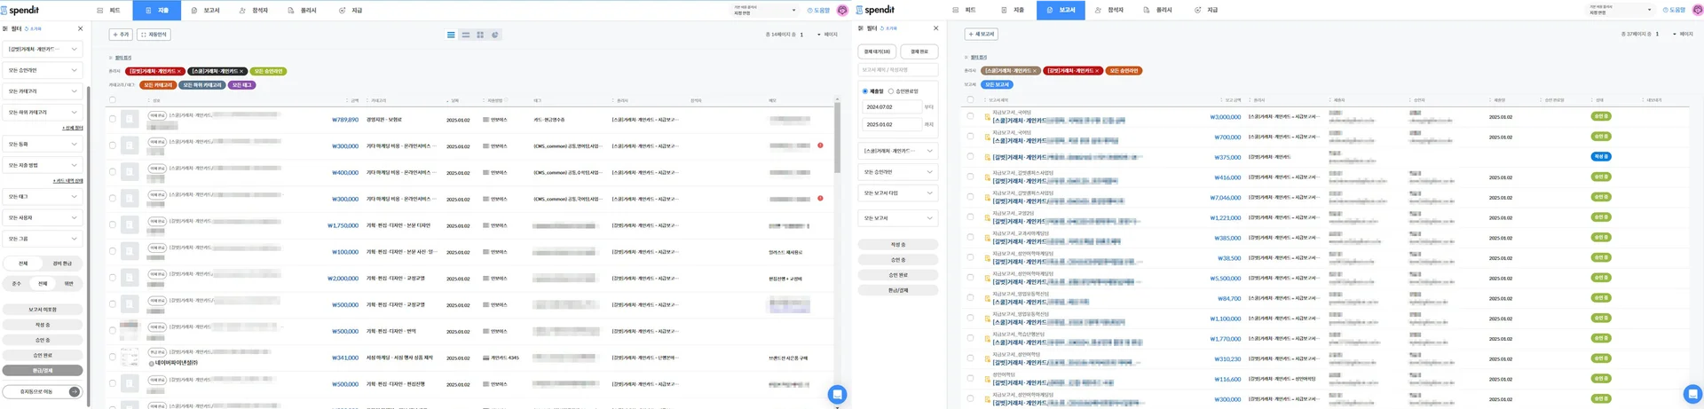1704x409 pixels.
Task: Choose the compact list view icon
Action: tap(465, 35)
